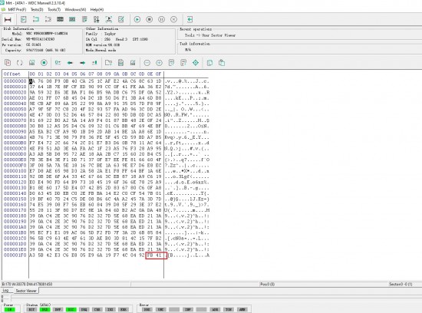Click the checklist document icon beside red H icon
This screenshot has width=422, height=313.
[x=24, y=19]
